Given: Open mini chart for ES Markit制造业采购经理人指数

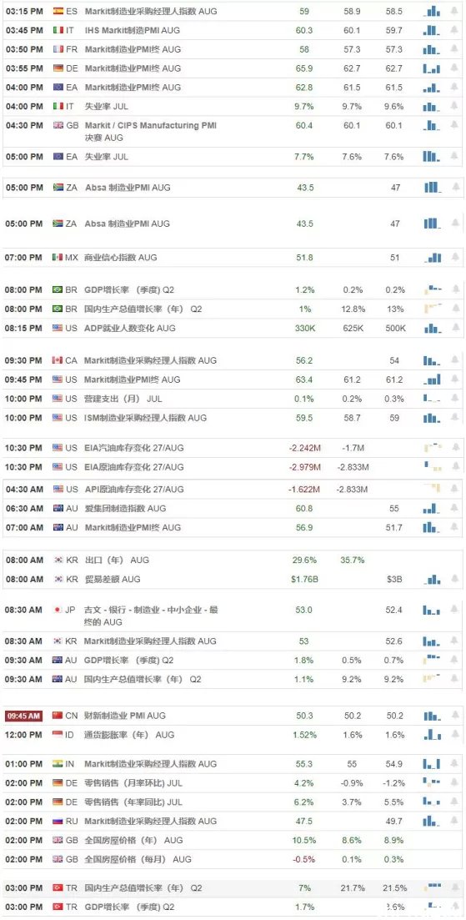Looking at the screenshot, I should 431,11.
